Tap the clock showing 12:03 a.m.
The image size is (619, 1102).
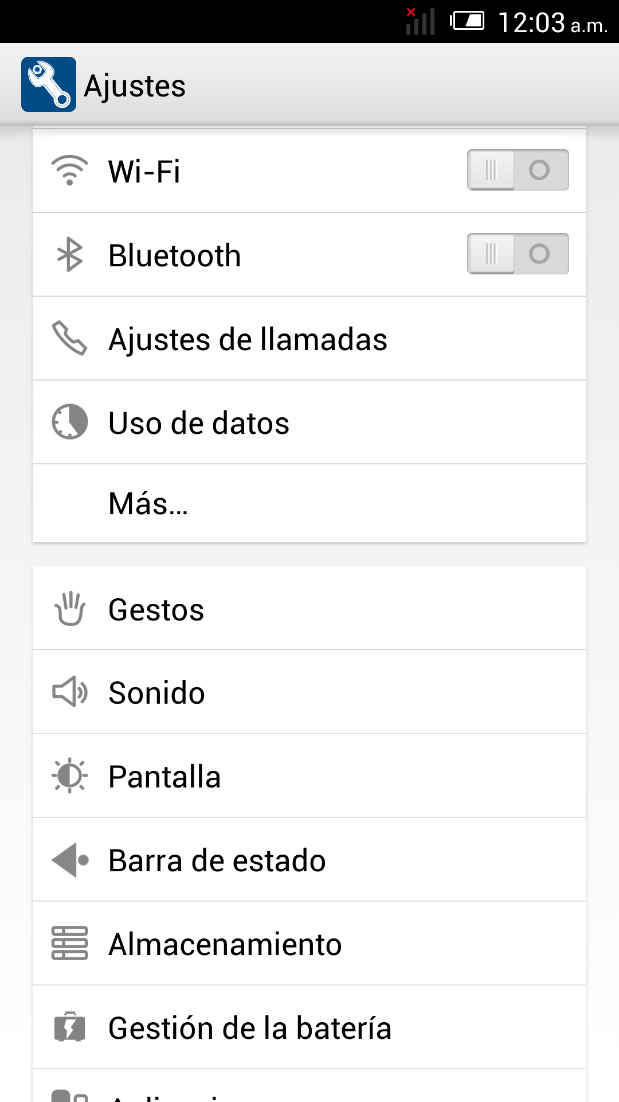click(x=552, y=23)
